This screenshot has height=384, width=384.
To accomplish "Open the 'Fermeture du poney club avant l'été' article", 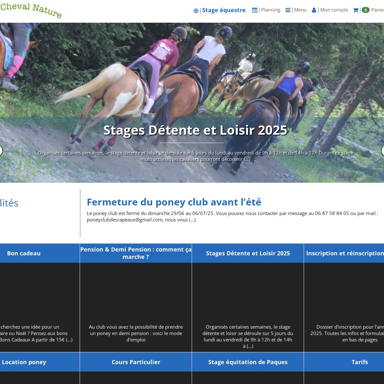I will pos(174,202).
